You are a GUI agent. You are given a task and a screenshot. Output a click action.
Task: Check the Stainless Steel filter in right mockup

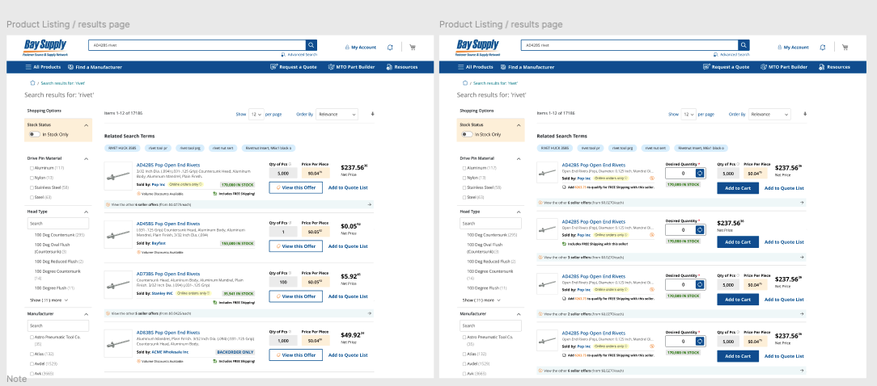(464, 187)
